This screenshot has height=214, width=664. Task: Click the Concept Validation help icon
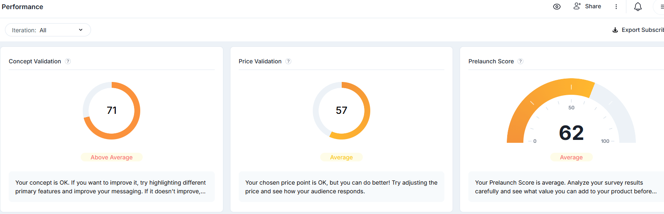68,61
